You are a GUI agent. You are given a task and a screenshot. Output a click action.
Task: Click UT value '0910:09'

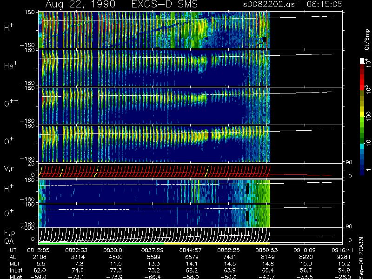305,250
